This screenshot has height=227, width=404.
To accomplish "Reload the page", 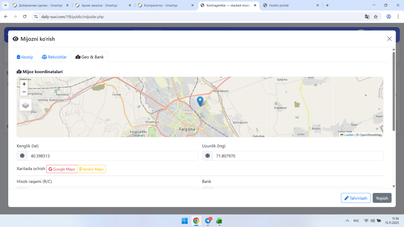I will pos(25,17).
